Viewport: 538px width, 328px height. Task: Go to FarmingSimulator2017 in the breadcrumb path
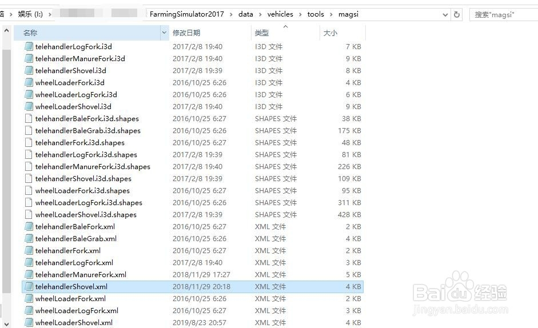coord(186,14)
